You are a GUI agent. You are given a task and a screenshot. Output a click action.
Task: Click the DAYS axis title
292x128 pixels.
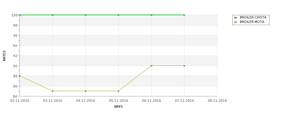click(x=118, y=107)
